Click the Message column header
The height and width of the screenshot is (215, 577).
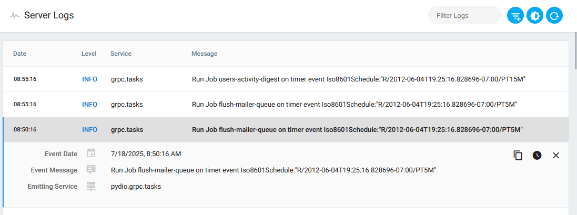[x=204, y=54]
